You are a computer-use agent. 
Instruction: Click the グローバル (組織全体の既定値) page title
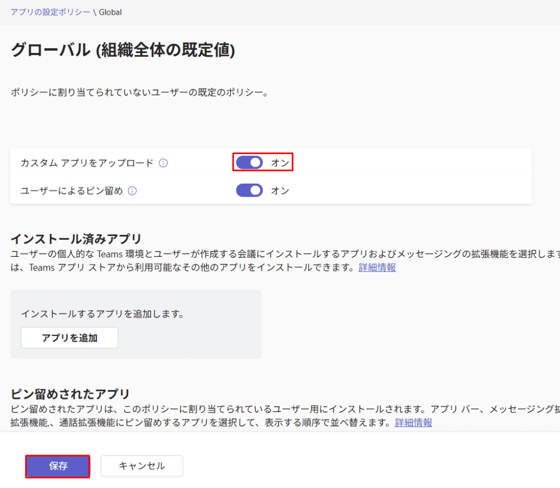pyautogui.click(x=123, y=50)
